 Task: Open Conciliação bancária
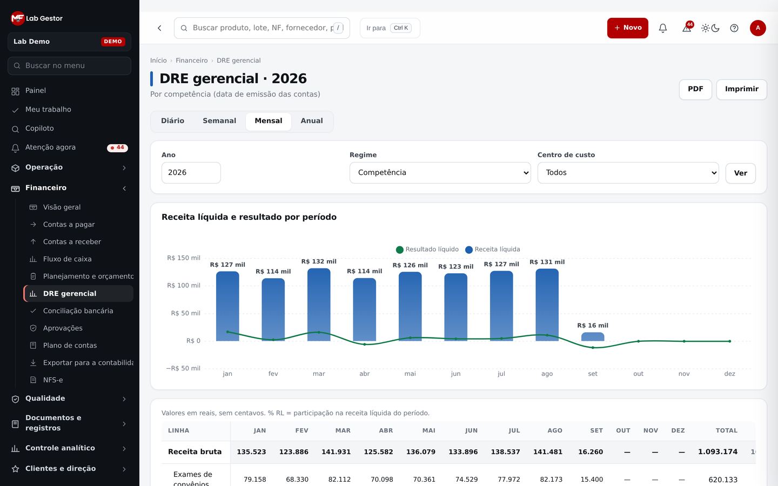pos(79,311)
